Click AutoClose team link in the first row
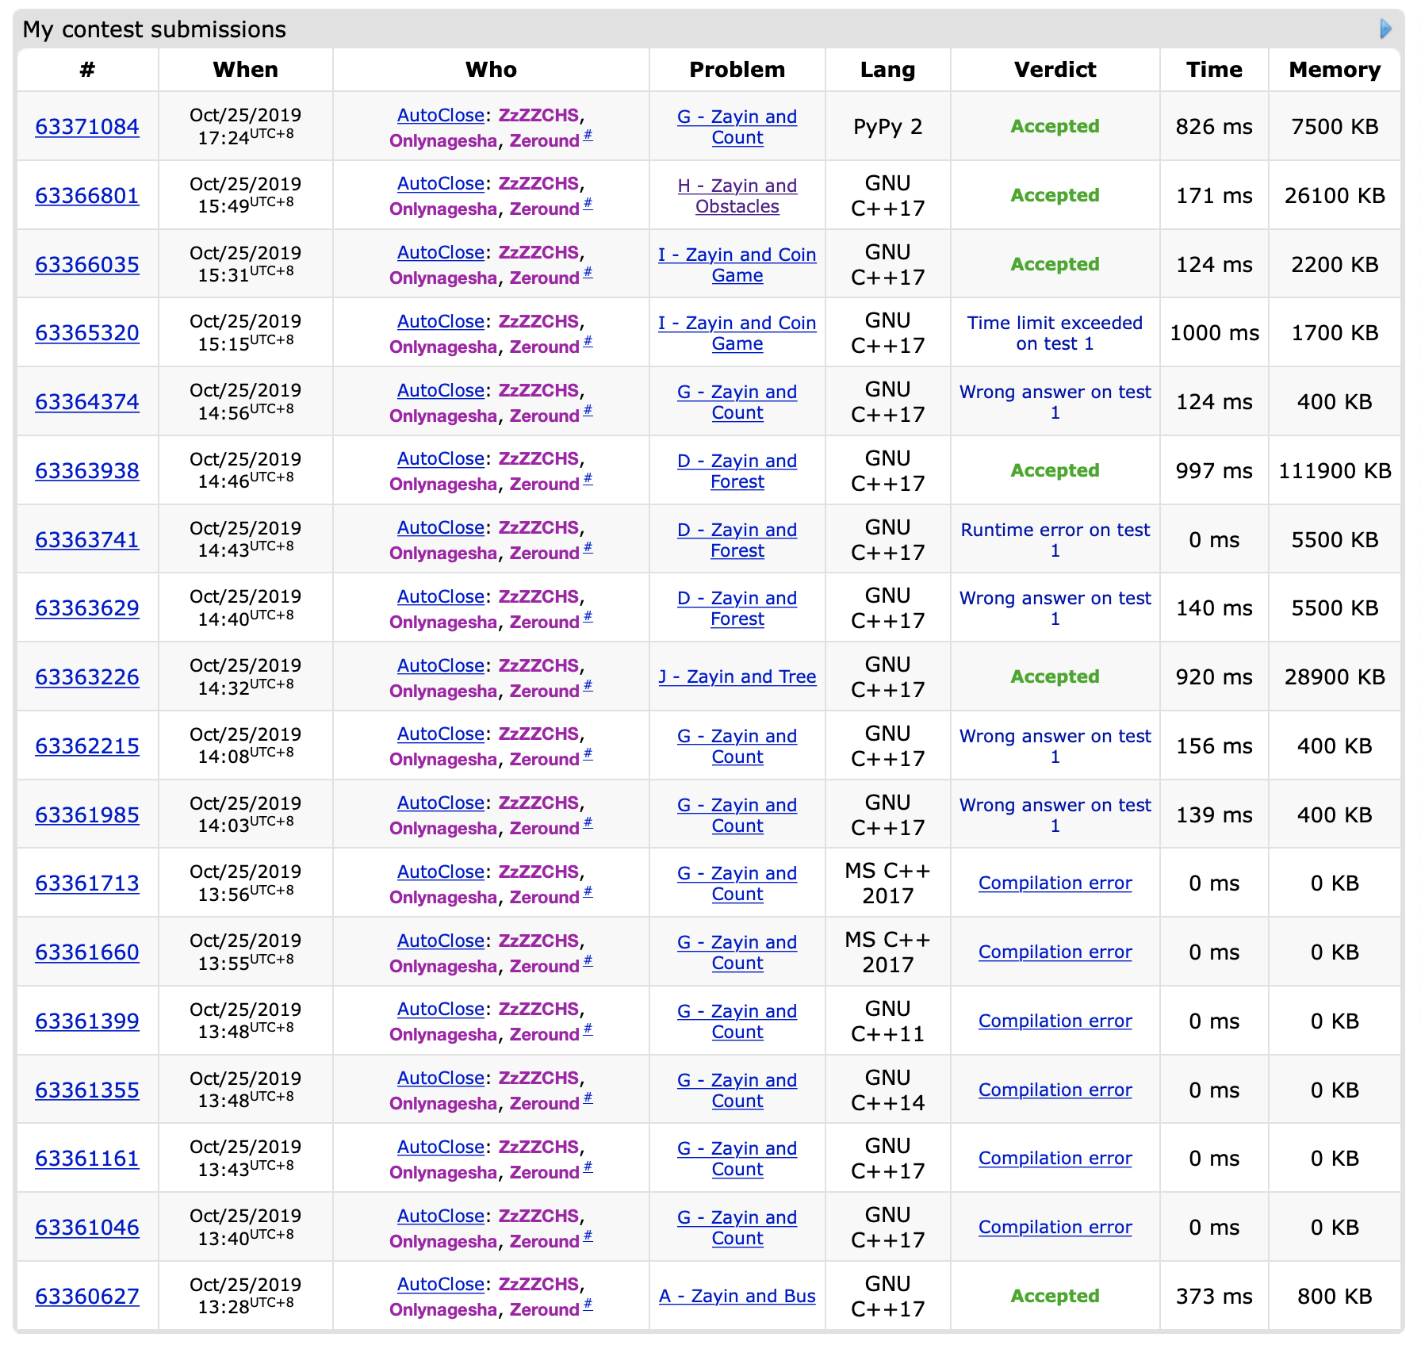The width and height of the screenshot is (1421, 1345). (x=440, y=115)
